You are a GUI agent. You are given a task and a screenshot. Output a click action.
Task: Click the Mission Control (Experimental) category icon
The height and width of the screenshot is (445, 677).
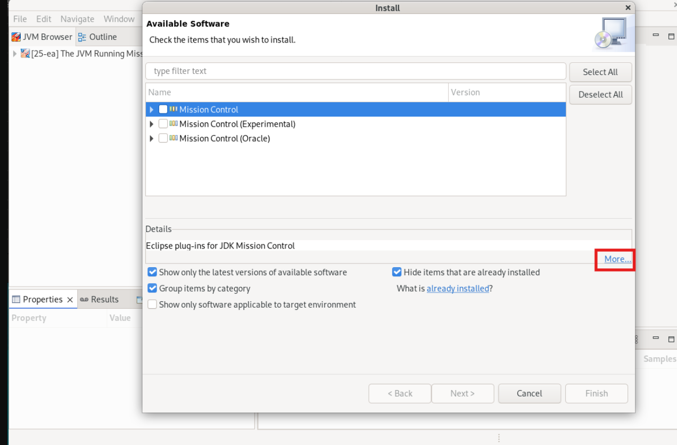point(174,123)
